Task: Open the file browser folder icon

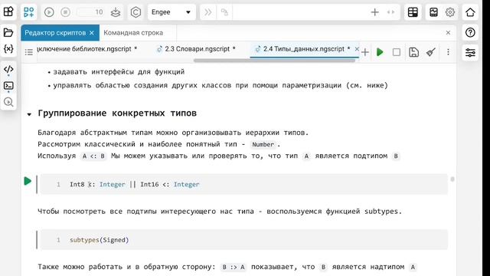Action: tap(8, 32)
